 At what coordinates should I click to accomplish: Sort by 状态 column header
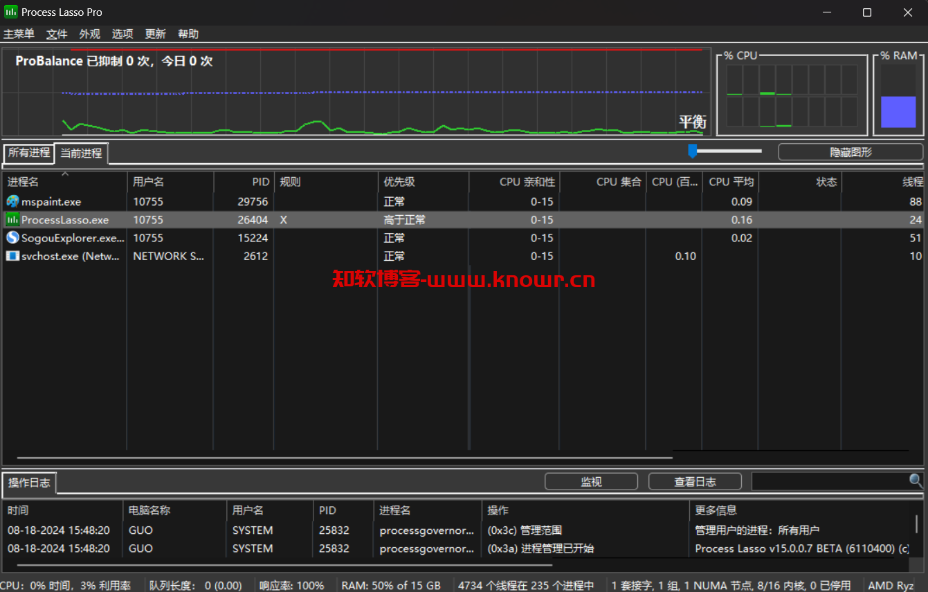[800, 182]
